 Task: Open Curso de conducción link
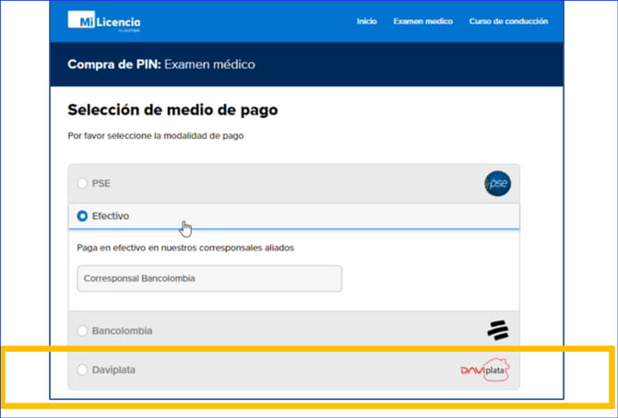[508, 21]
